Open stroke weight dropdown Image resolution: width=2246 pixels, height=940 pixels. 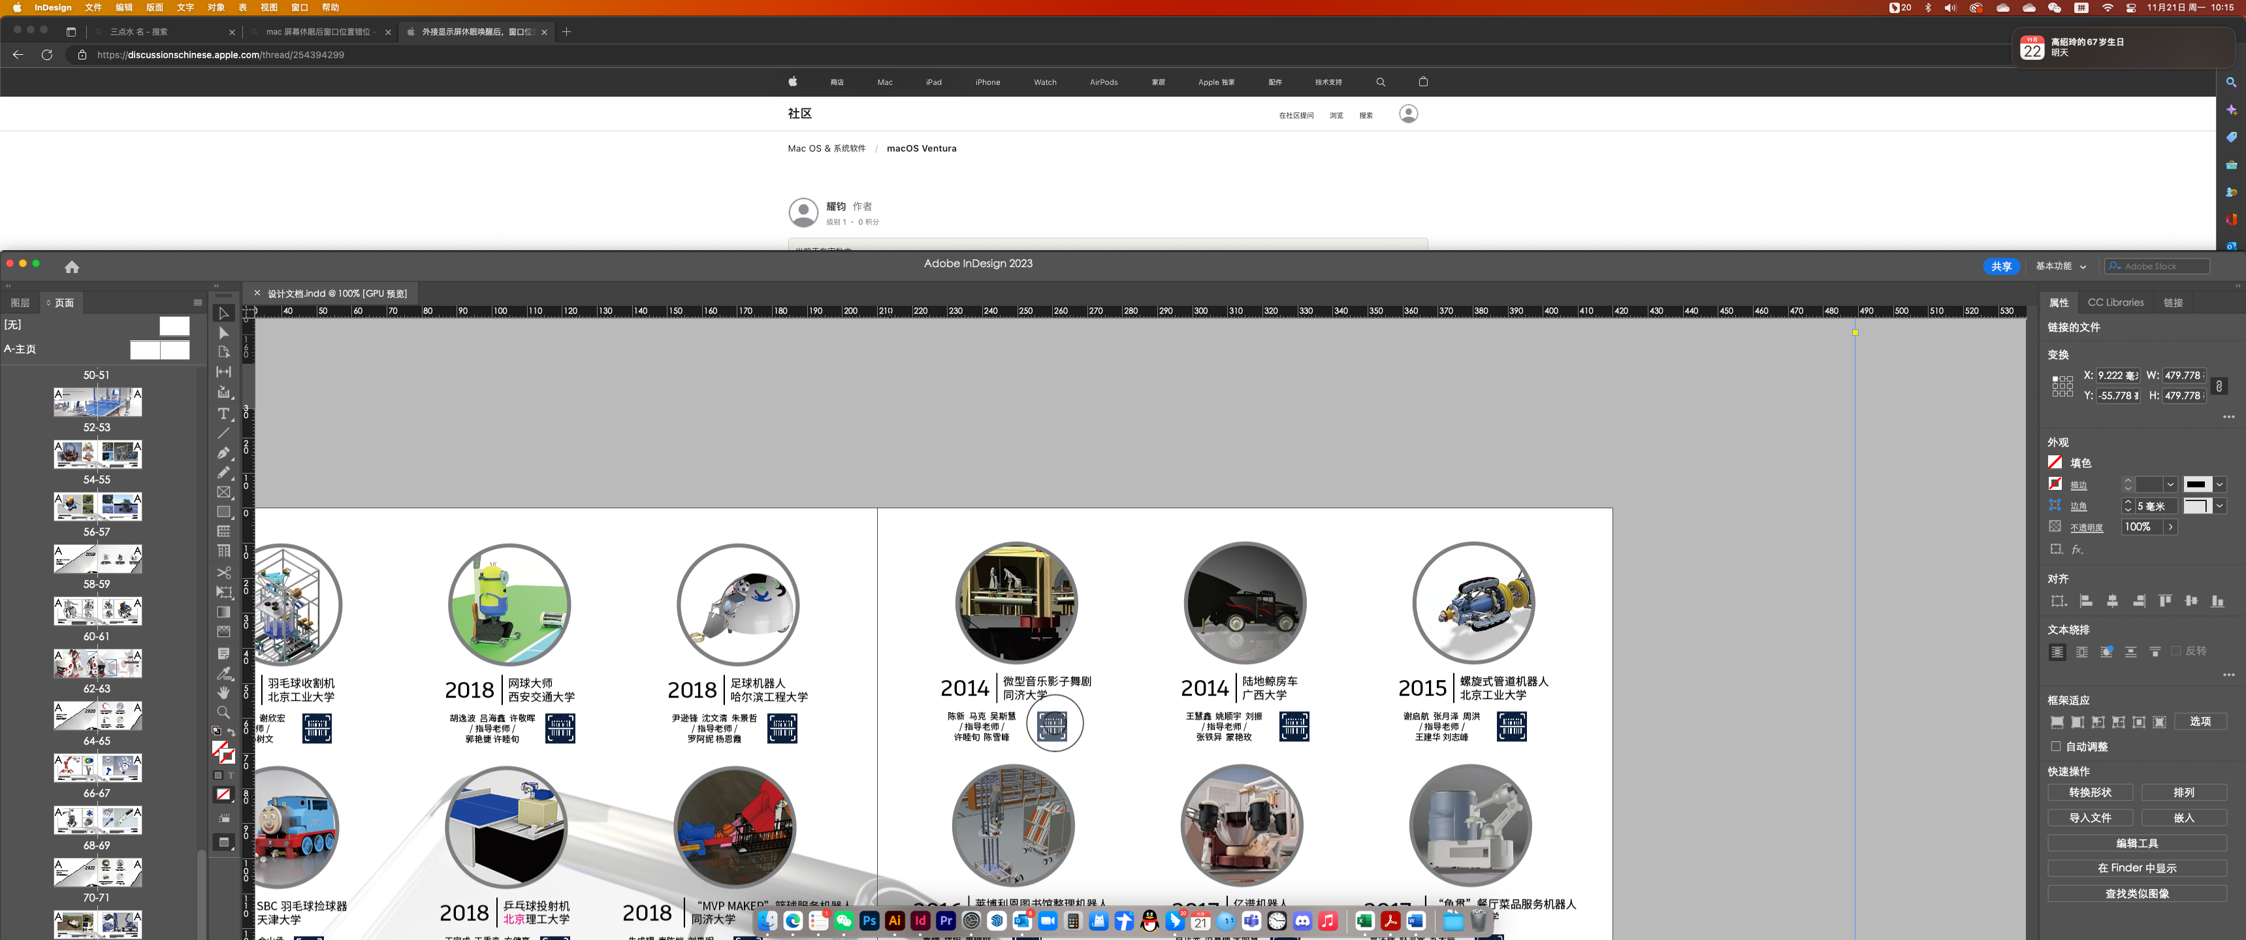(x=2170, y=485)
